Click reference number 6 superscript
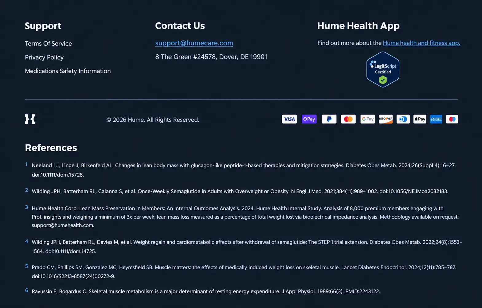This screenshot has width=482, height=308. 26,290
